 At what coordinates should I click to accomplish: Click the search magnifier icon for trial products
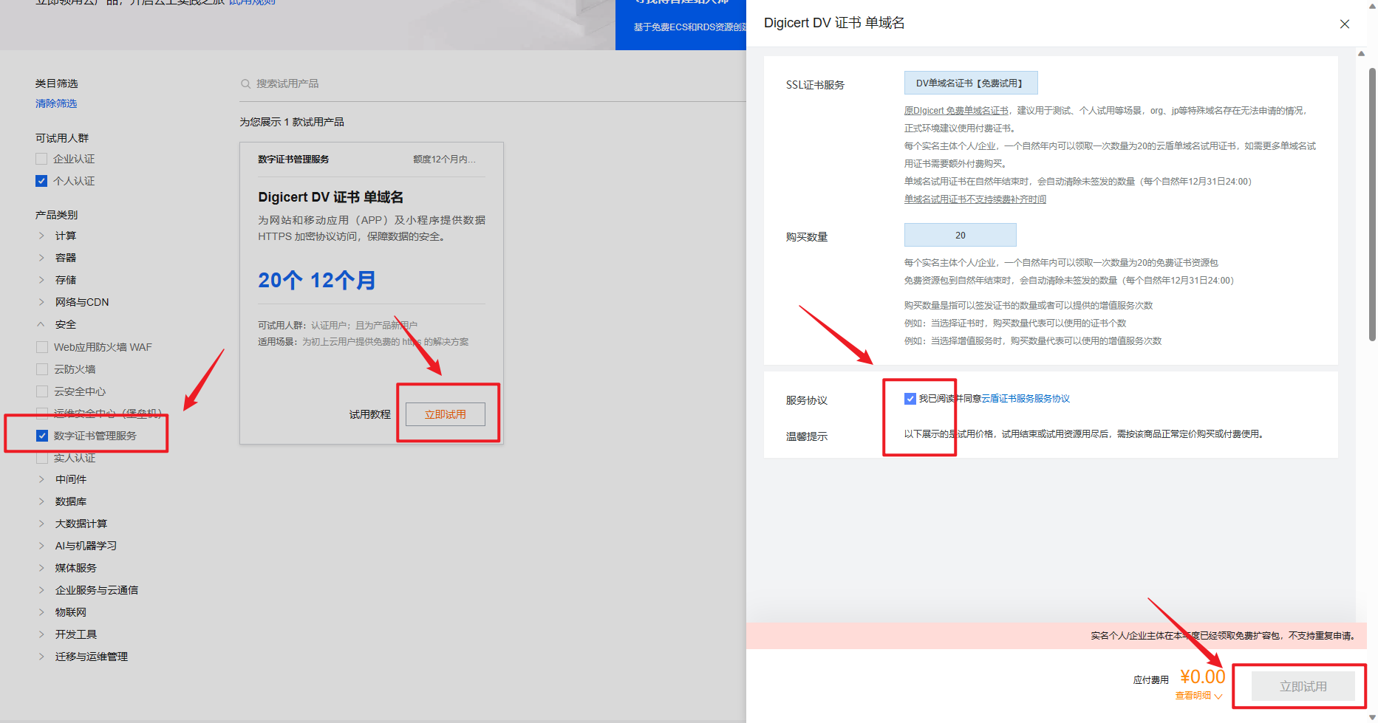point(245,84)
